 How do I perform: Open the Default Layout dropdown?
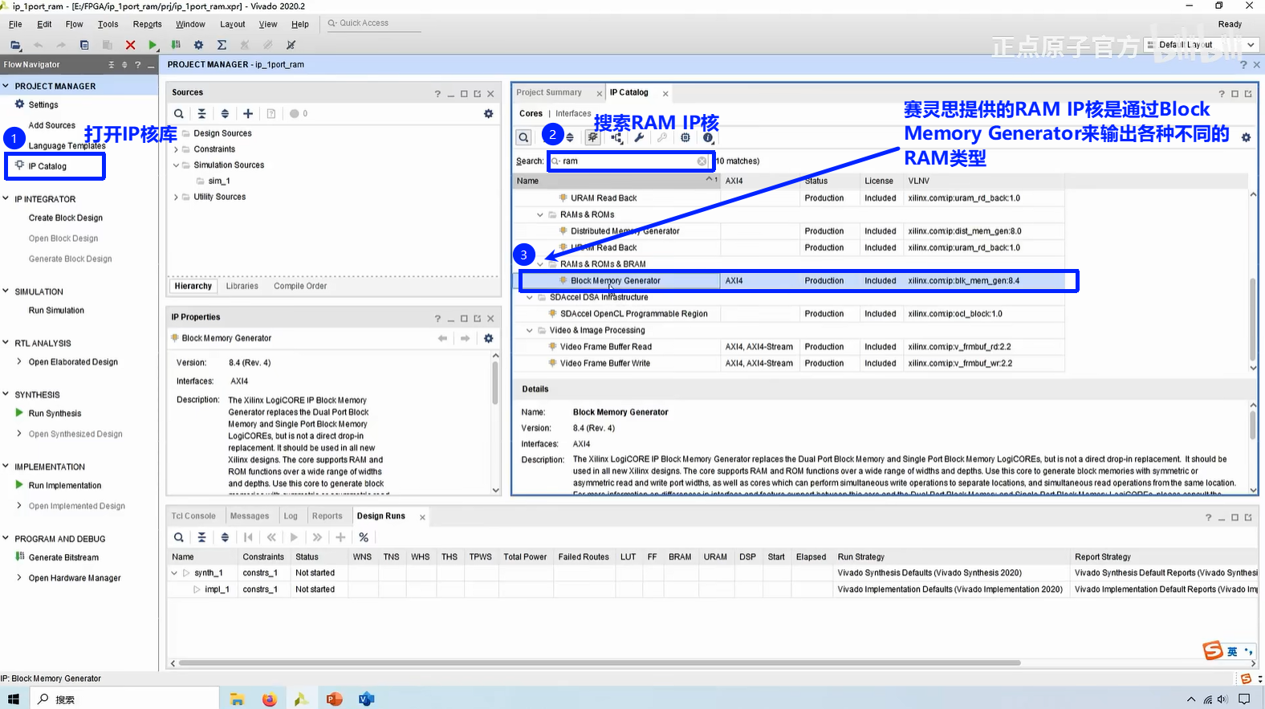[1201, 45]
